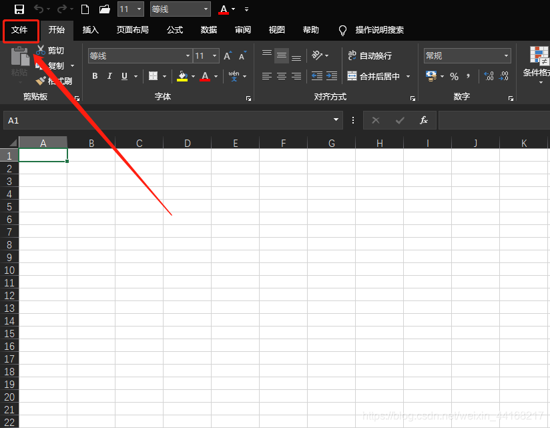This screenshot has height=428, width=550.
Task: Click the insert function fx icon
Action: click(424, 120)
